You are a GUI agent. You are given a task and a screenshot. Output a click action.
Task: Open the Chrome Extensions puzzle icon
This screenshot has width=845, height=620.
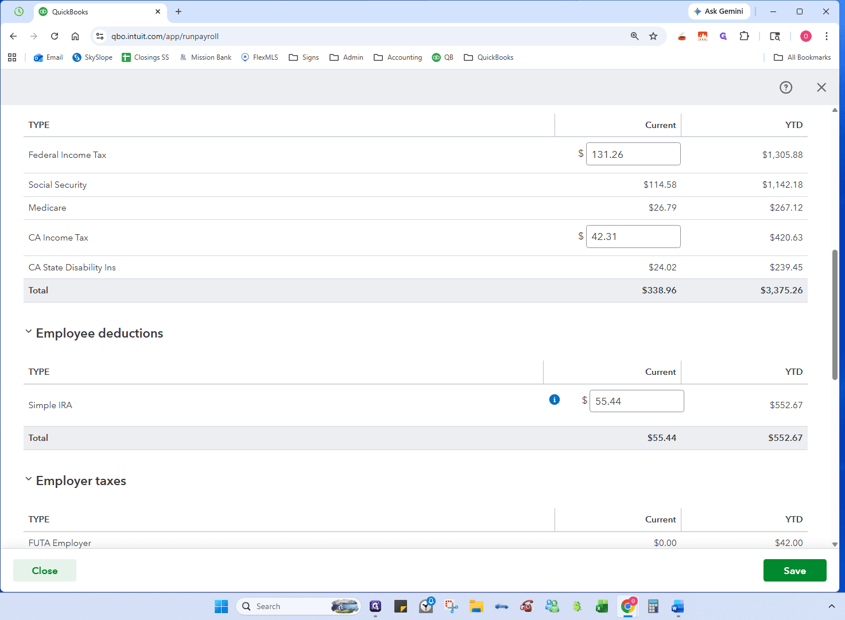745,36
